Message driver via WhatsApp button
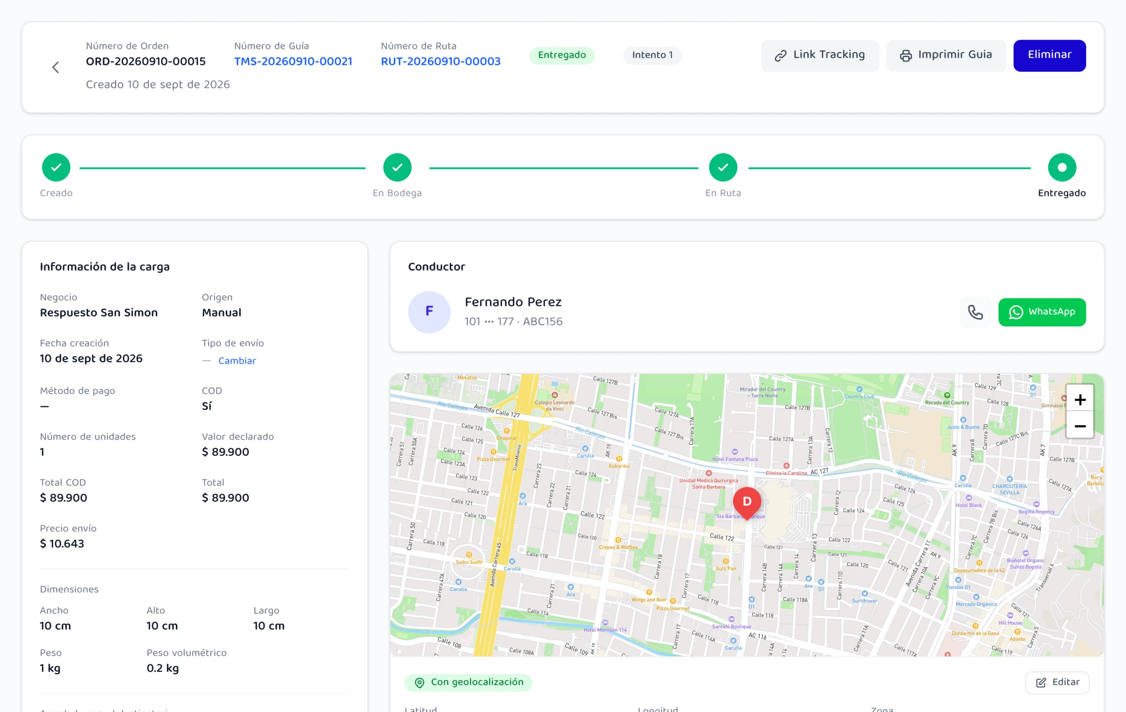The width and height of the screenshot is (1126, 712). point(1042,312)
